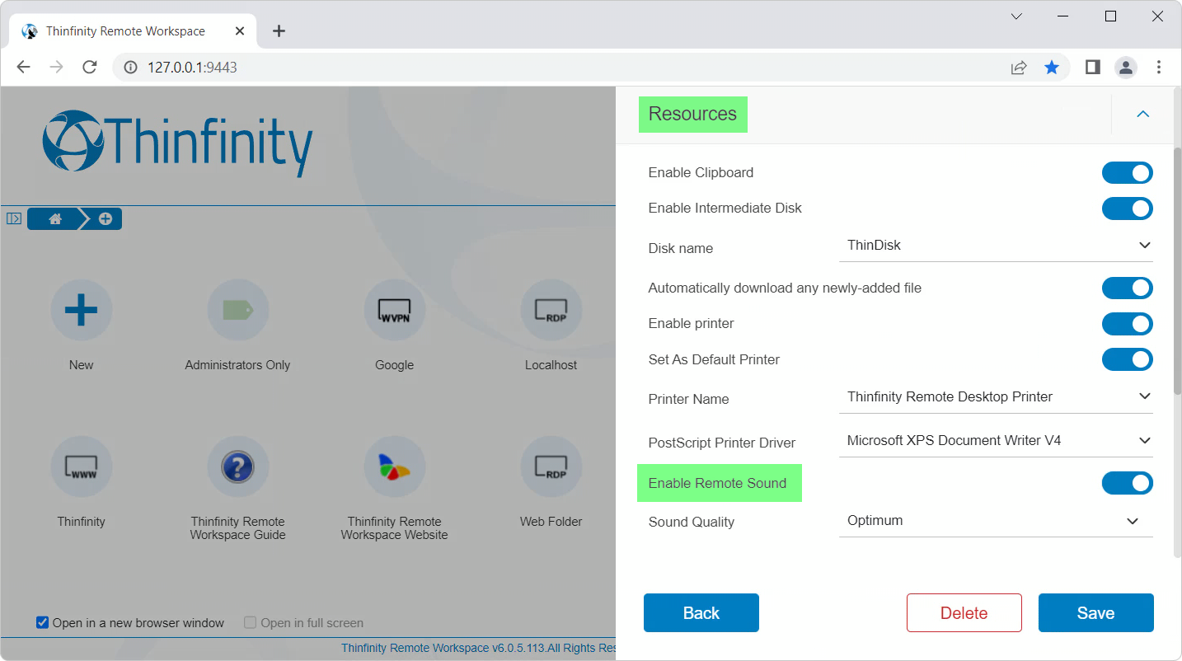Image resolution: width=1182 pixels, height=661 pixels.
Task: Click the Save button
Action: coord(1096,613)
